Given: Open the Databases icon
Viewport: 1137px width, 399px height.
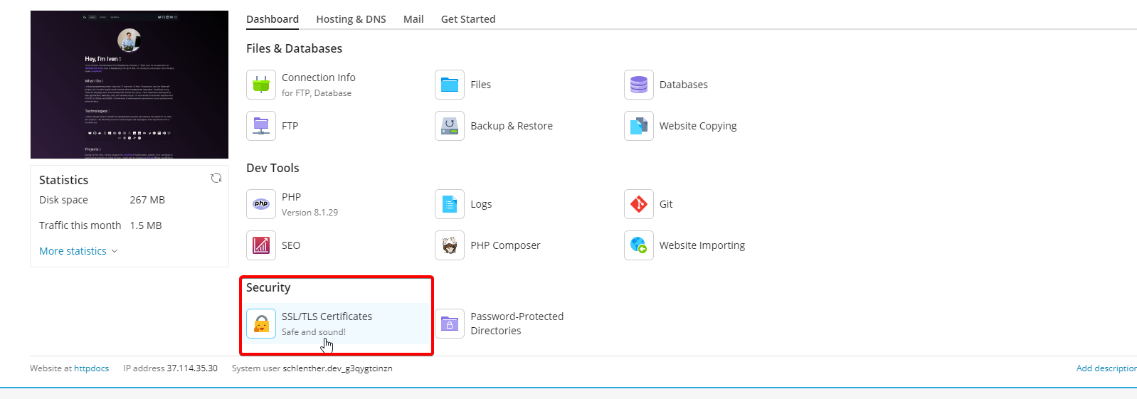Looking at the screenshot, I should [638, 85].
